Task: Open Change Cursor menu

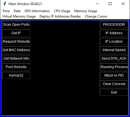Action: pyautogui.click(x=96, y=16)
